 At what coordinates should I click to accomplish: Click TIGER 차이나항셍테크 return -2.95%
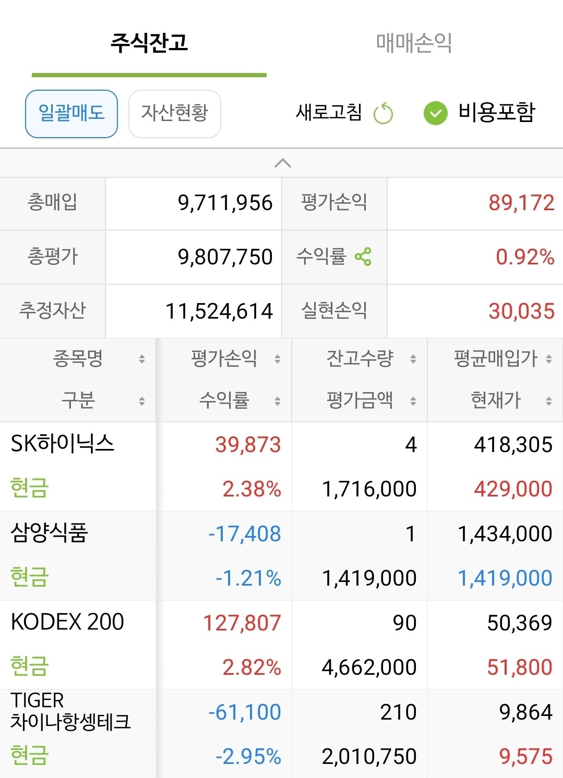[x=248, y=757]
